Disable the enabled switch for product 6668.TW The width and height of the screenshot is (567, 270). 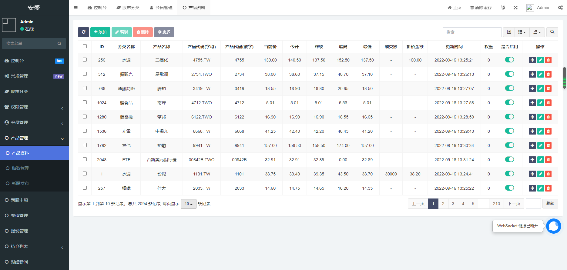pyautogui.click(x=509, y=131)
